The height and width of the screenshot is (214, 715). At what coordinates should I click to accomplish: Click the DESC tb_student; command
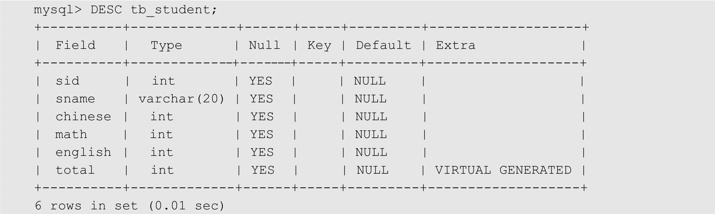pyautogui.click(x=153, y=10)
